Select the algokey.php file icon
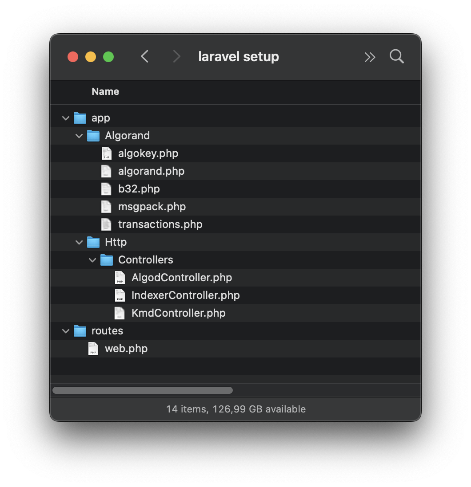This screenshot has width=471, height=487. coord(106,153)
